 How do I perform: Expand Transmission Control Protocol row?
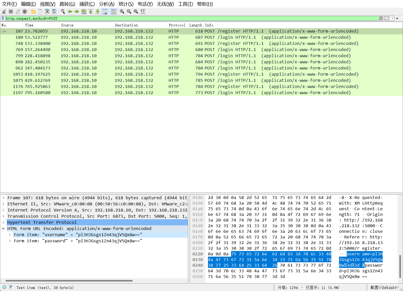tap(3, 216)
